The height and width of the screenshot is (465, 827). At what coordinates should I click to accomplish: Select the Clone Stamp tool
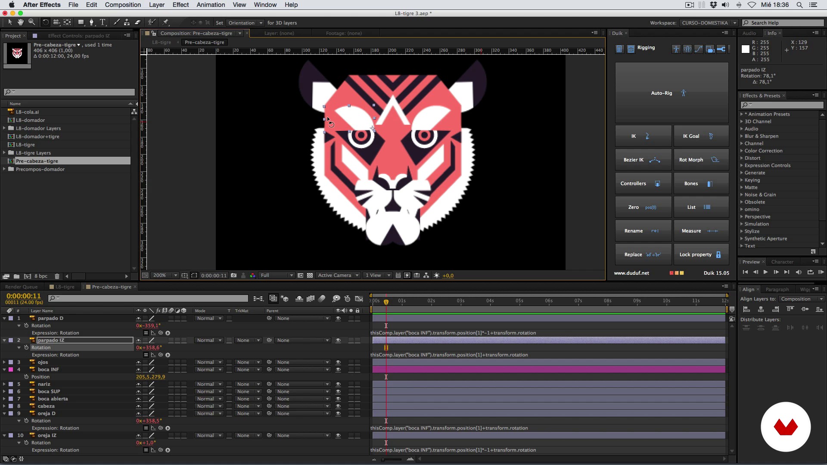point(127,22)
